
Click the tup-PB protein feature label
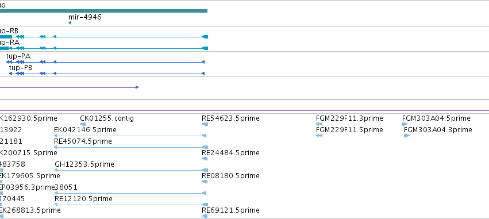click(21, 68)
